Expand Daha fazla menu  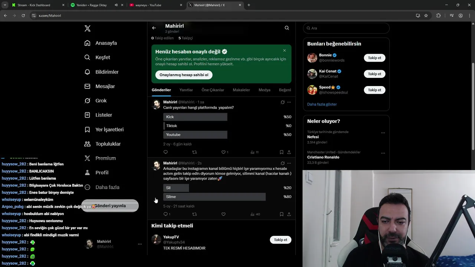tap(102, 187)
